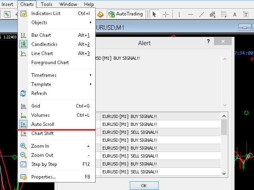254x190 pixels.
Task: Open chart Properties dialog
Action: [x=56, y=177]
